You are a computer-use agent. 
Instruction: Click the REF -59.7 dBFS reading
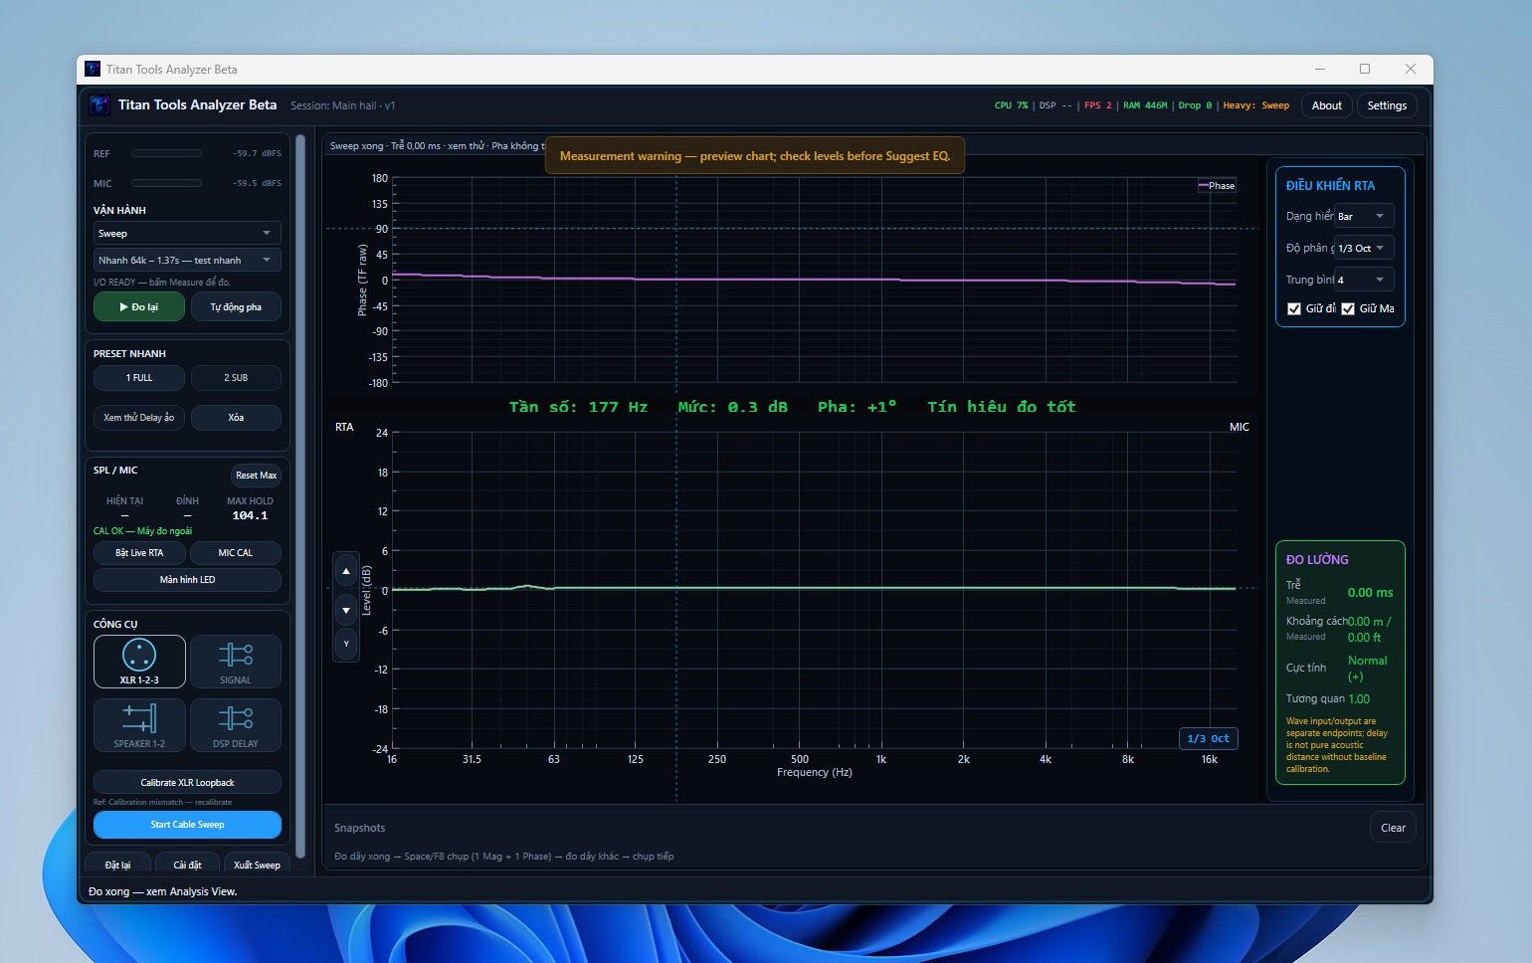(x=258, y=154)
